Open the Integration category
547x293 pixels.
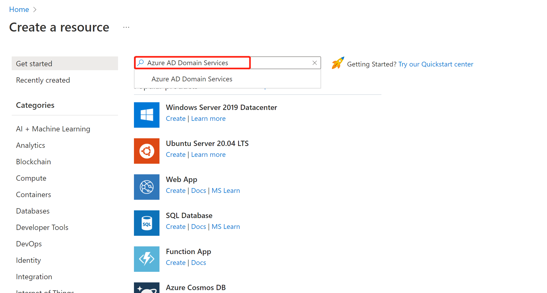[x=34, y=277]
